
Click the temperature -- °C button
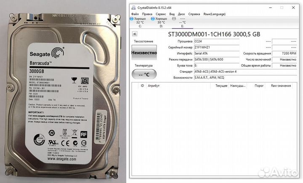pos(144,74)
